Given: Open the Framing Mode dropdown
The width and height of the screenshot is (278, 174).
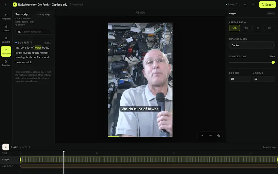Looking at the screenshot, I should click(x=252, y=45).
